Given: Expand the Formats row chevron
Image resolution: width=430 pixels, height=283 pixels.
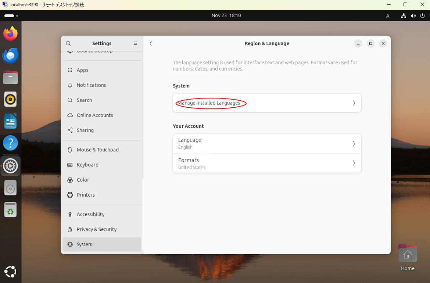Looking at the screenshot, I should [x=354, y=163].
